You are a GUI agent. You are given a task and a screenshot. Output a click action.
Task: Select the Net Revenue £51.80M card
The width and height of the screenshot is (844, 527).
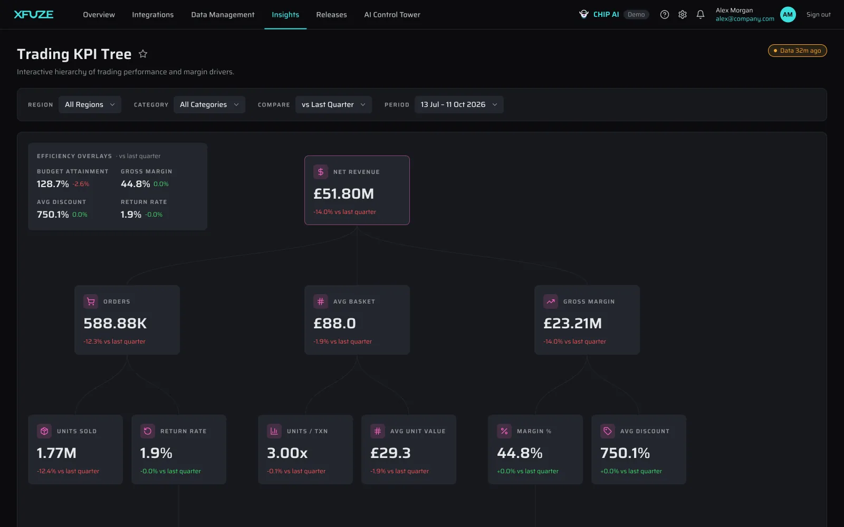(357, 190)
